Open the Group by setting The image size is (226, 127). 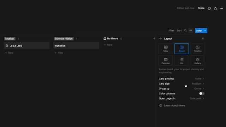click(x=182, y=89)
